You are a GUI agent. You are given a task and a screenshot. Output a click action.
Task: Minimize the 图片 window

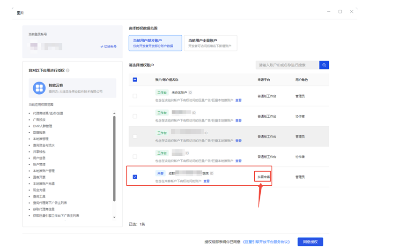pos(328,12)
